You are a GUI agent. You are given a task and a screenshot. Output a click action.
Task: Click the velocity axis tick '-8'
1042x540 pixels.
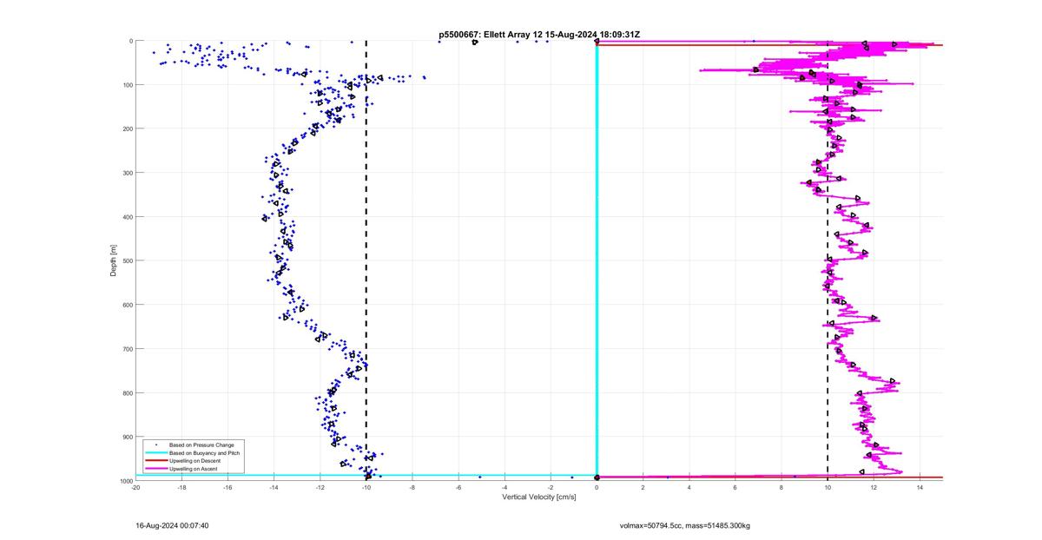pyautogui.click(x=412, y=488)
